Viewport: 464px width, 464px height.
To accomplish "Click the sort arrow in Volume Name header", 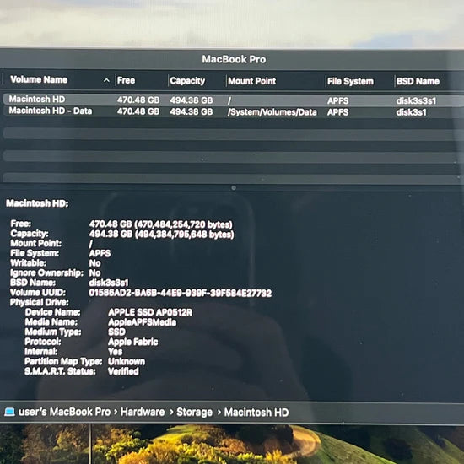I will click(106, 80).
